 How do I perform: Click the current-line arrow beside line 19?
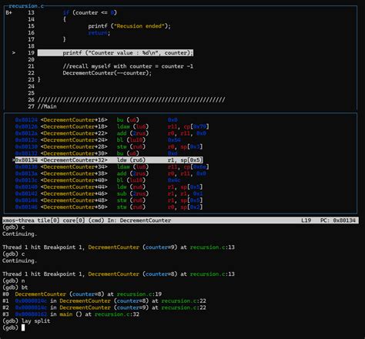coord(14,52)
